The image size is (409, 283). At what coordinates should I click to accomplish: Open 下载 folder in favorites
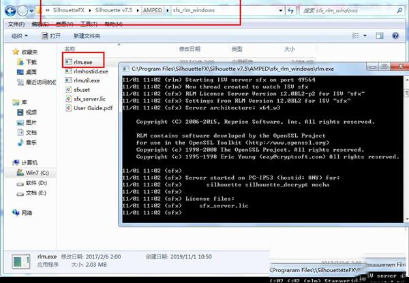click(x=31, y=61)
